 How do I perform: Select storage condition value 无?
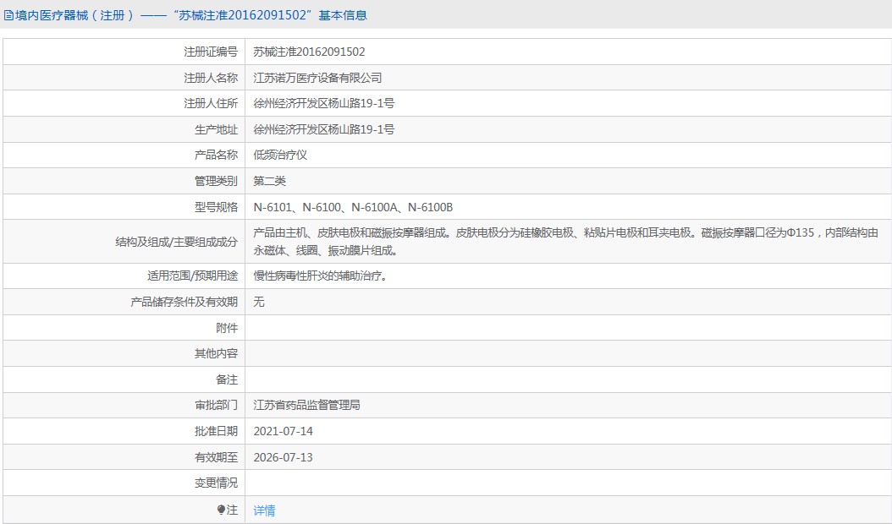coord(259,302)
